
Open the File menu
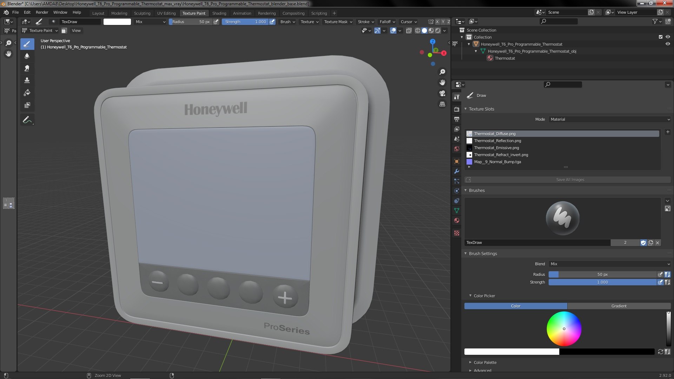pos(15,12)
